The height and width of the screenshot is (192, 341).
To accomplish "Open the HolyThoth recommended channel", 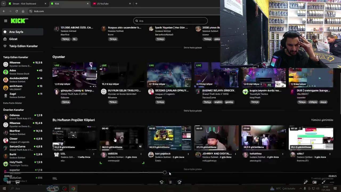I will tap(22, 164).
